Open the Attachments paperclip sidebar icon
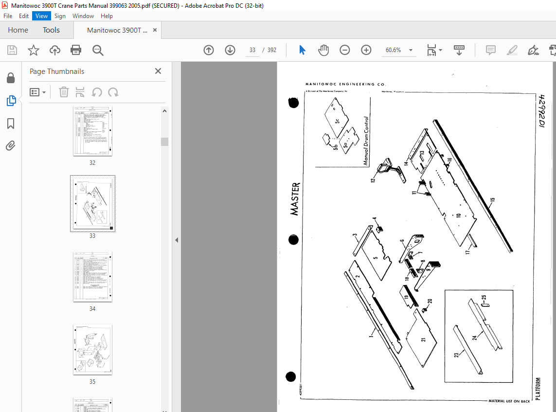The image size is (556, 412). click(x=10, y=146)
